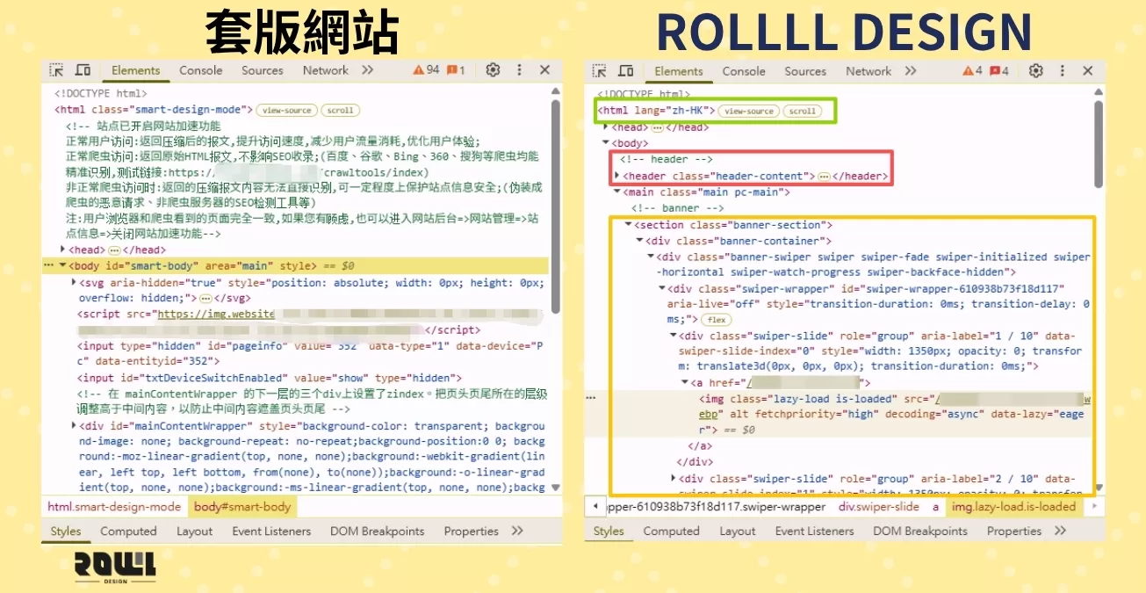
Task: Switch to Console tab in right DevTools
Action: (x=744, y=71)
